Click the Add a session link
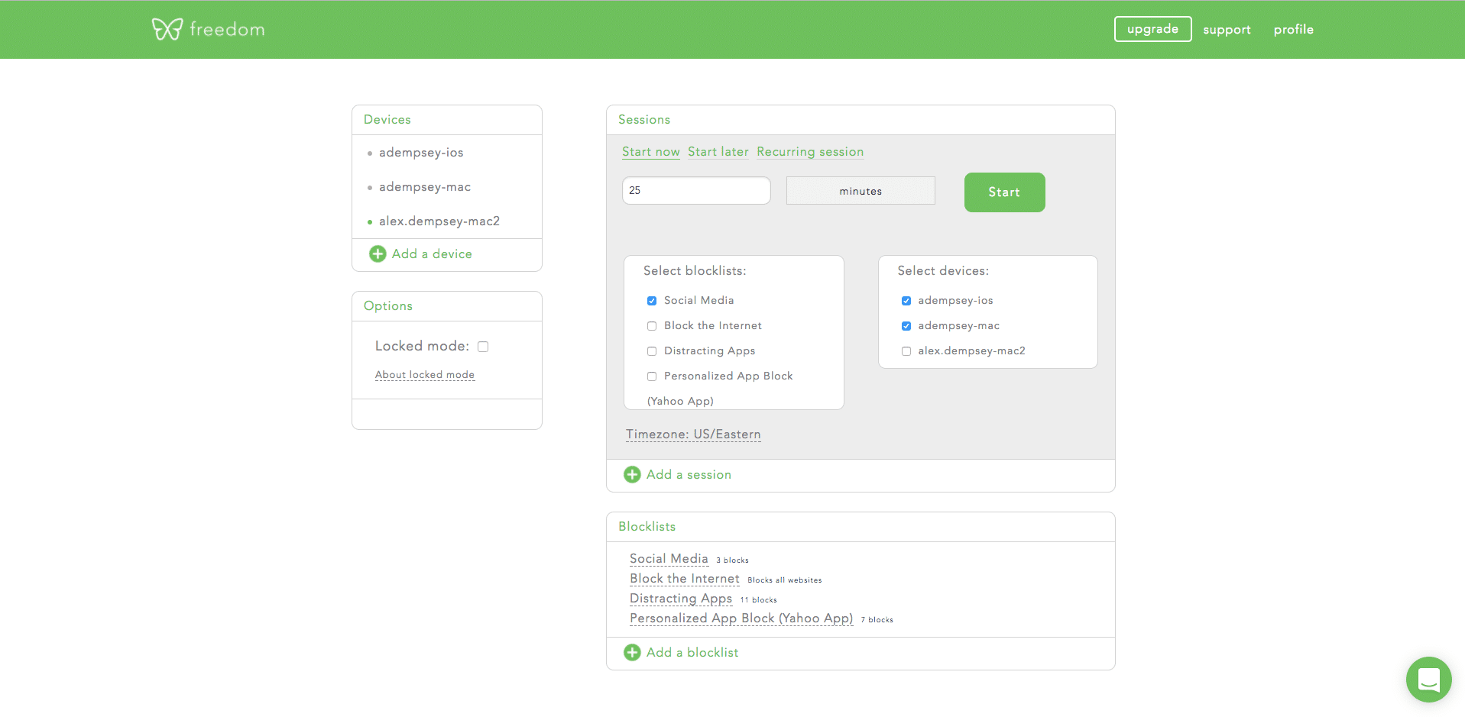The width and height of the screenshot is (1465, 717). [x=689, y=474]
